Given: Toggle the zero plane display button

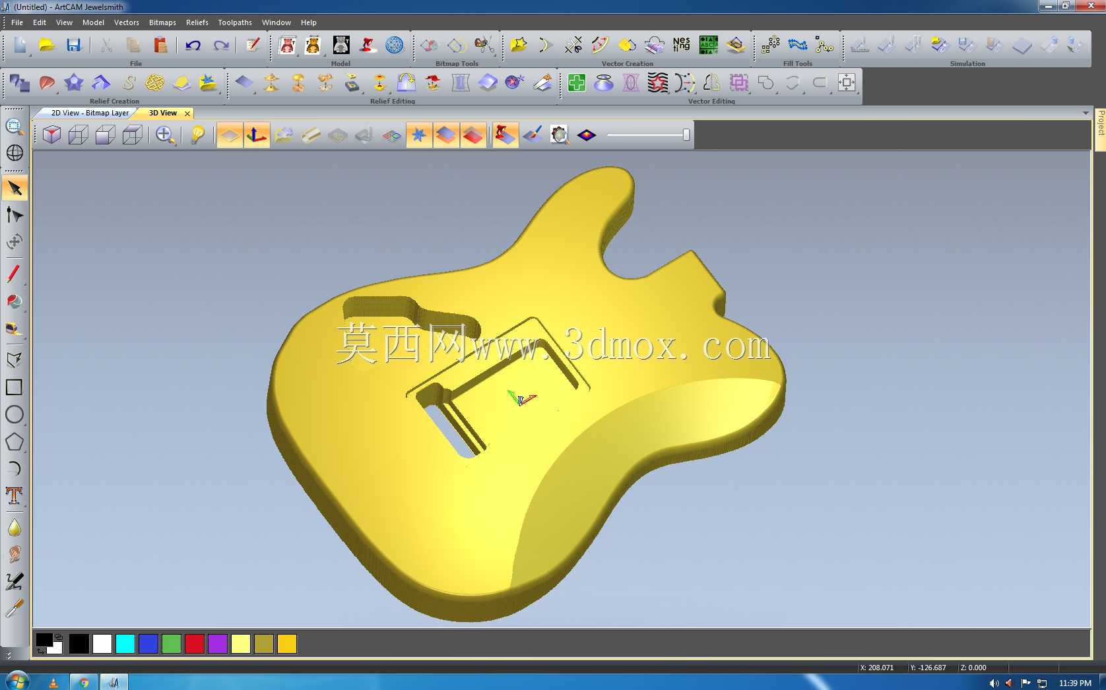Looking at the screenshot, I should coord(230,135).
